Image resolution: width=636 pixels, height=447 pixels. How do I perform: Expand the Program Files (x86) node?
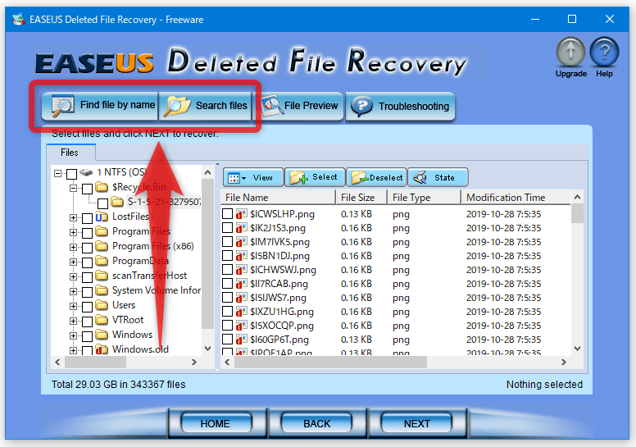click(73, 247)
